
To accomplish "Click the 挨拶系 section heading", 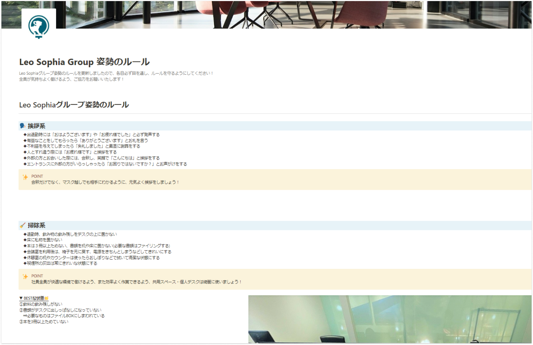I will (x=36, y=126).
